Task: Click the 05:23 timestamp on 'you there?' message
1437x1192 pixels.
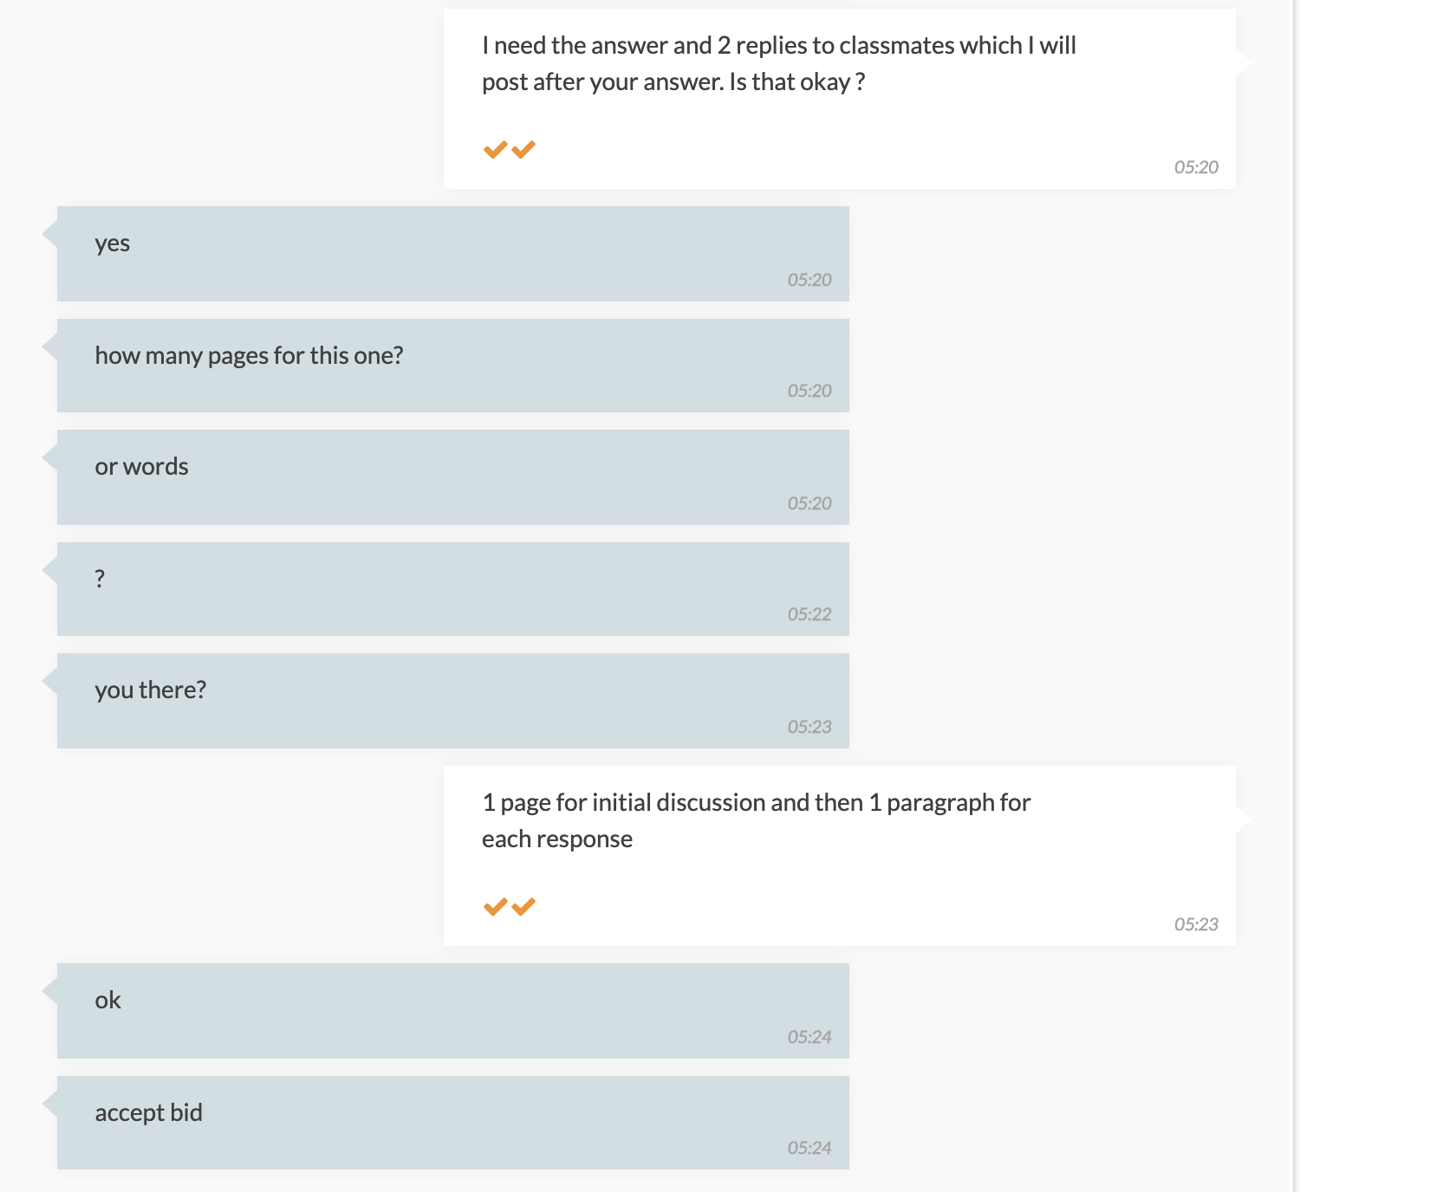Action: click(x=810, y=727)
